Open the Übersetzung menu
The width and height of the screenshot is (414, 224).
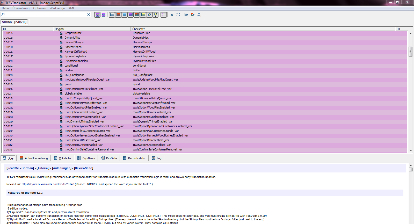coord(21,8)
